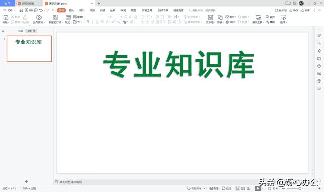Open the Developer Tools ribbon tab

coord(147,10)
